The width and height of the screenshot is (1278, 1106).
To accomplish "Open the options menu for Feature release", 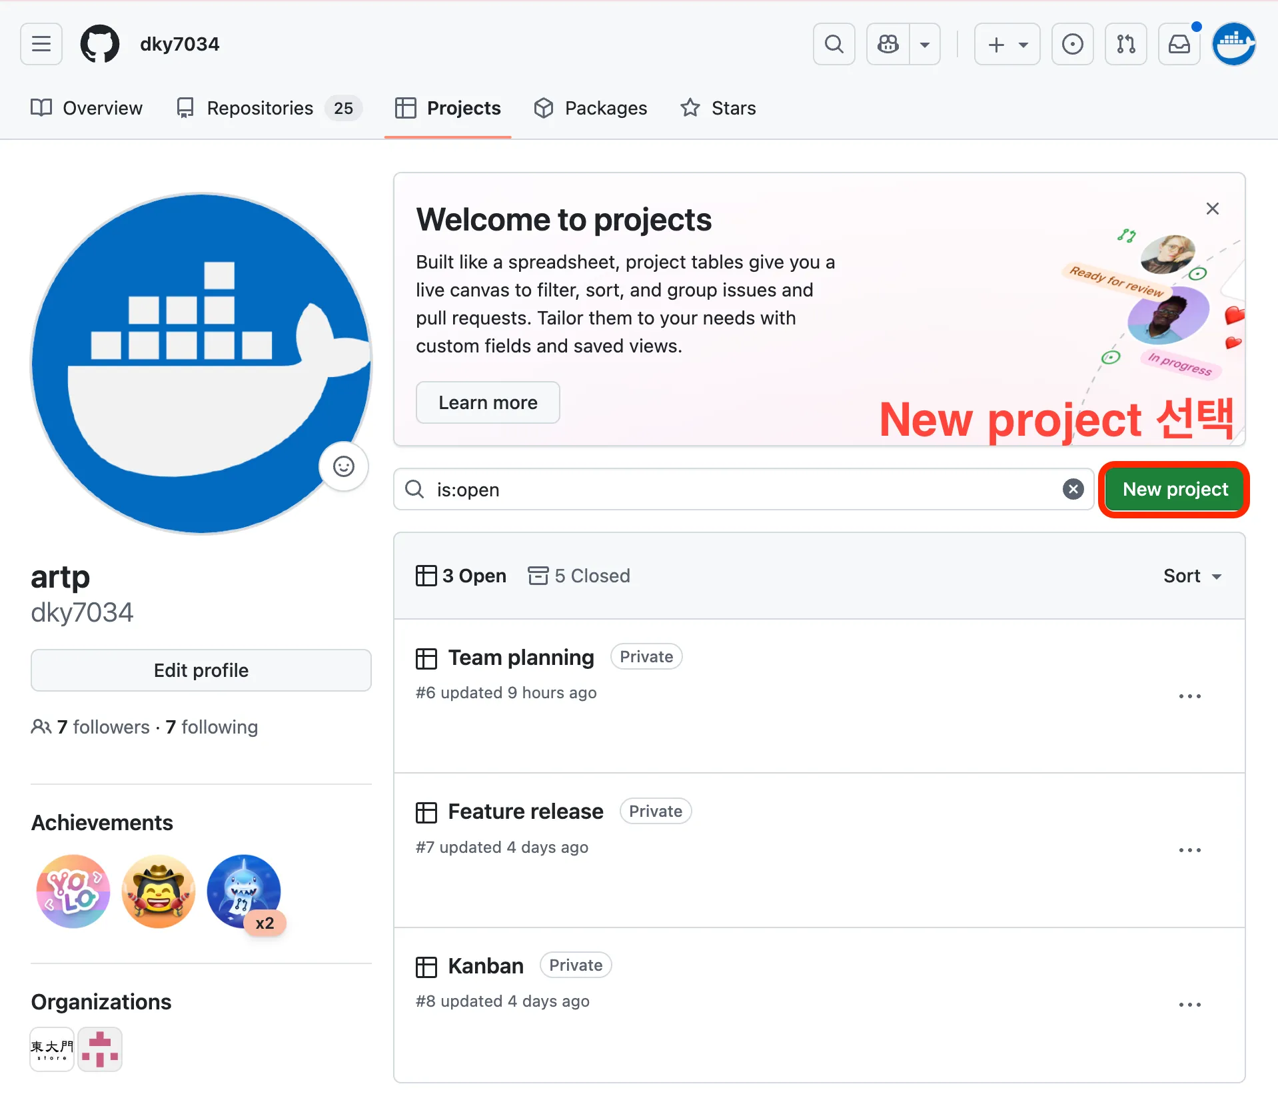I will [x=1189, y=849].
